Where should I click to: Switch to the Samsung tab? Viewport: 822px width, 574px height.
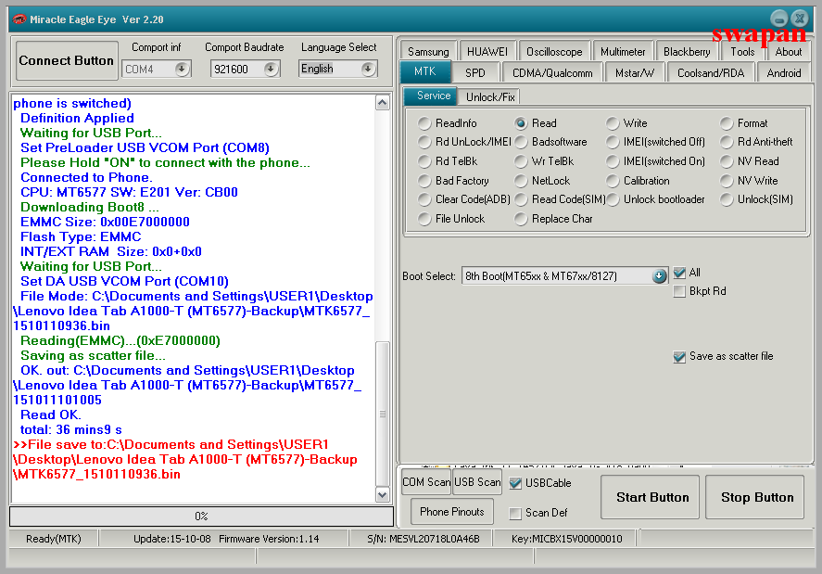pyautogui.click(x=428, y=51)
